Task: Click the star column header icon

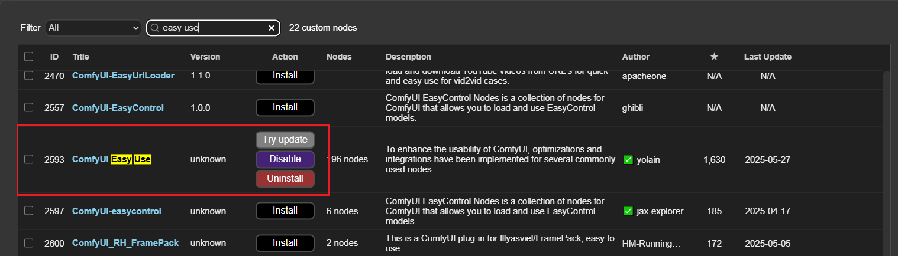Action: pos(714,57)
